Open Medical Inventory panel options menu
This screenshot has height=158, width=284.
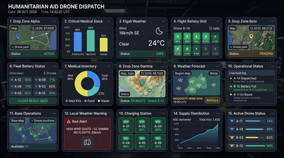point(109,66)
